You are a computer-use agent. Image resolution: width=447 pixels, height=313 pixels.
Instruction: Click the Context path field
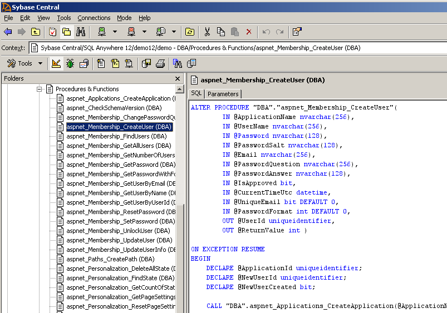238,48
